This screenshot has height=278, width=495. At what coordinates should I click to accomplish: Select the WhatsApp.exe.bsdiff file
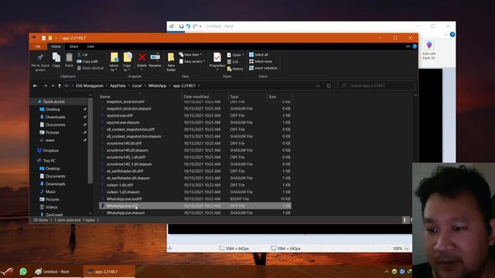195,199
